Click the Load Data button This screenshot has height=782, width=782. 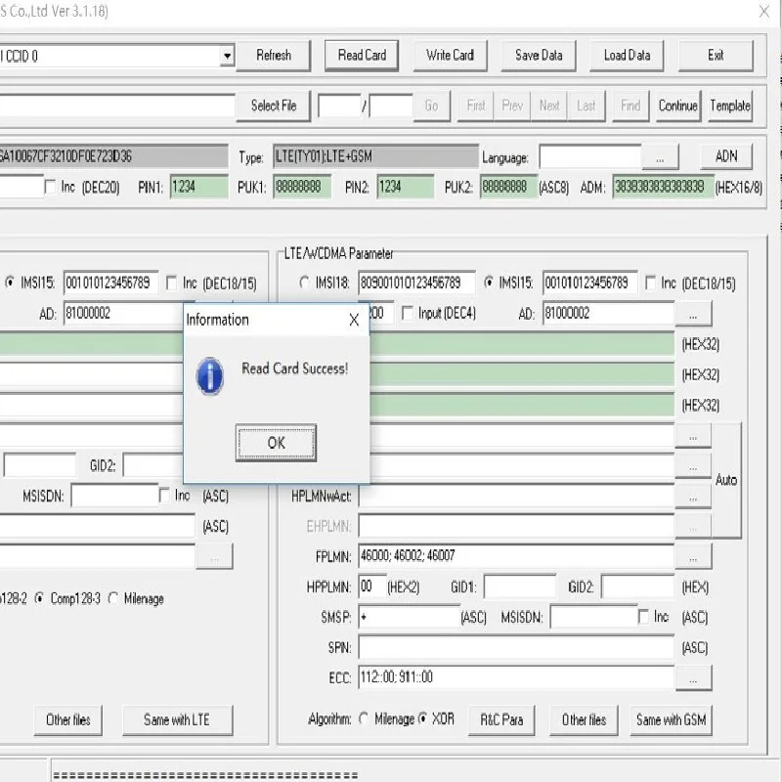click(627, 56)
